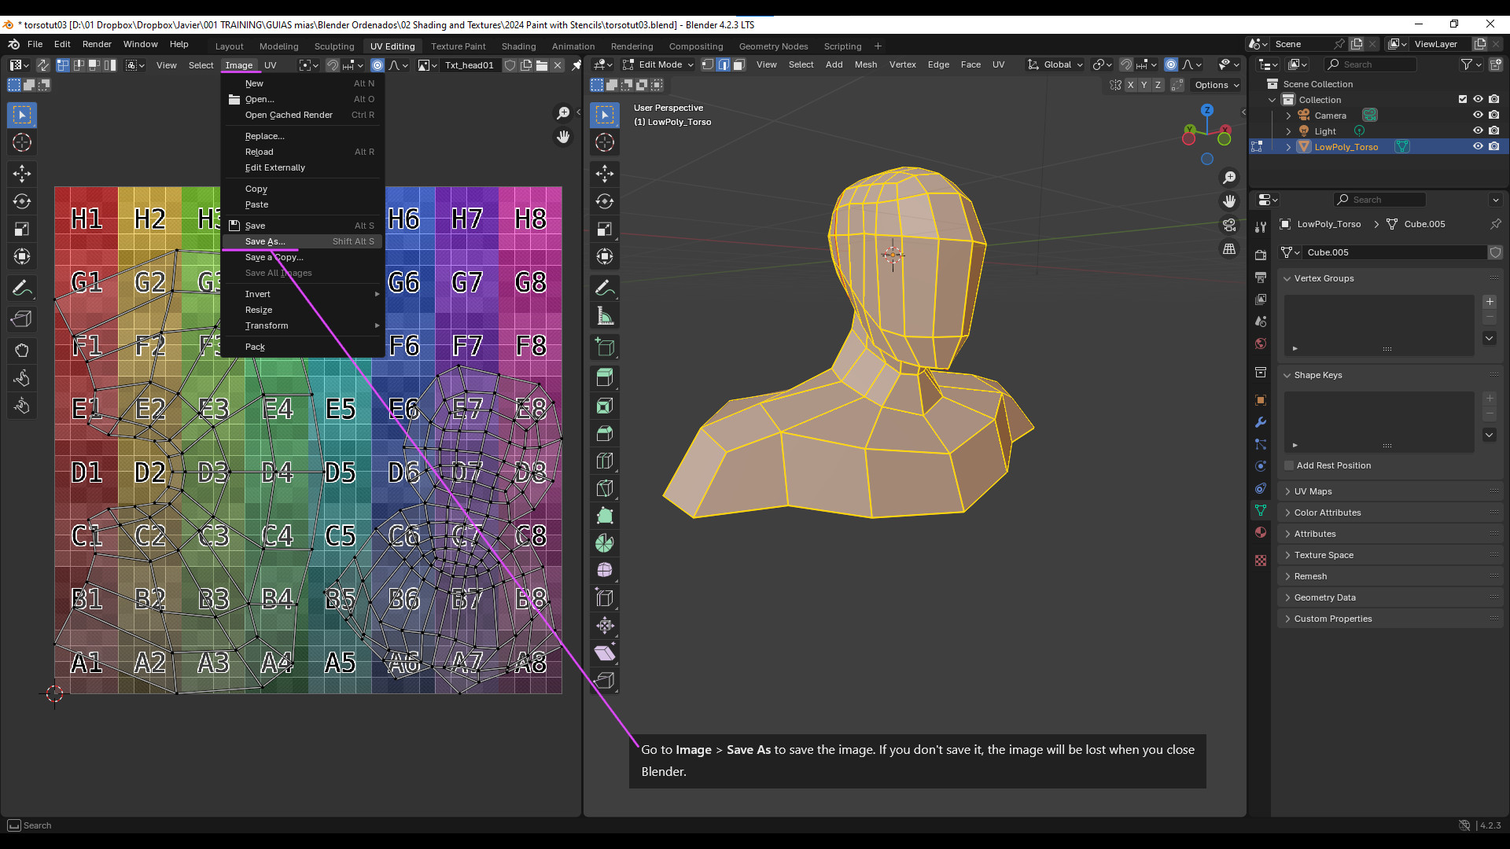
Task: Select the UV editor Relax sculpt tool
Action: (22, 378)
